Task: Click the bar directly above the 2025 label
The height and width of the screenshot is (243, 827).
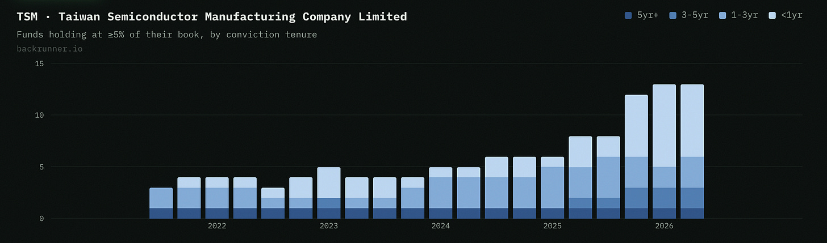Action: (x=553, y=187)
